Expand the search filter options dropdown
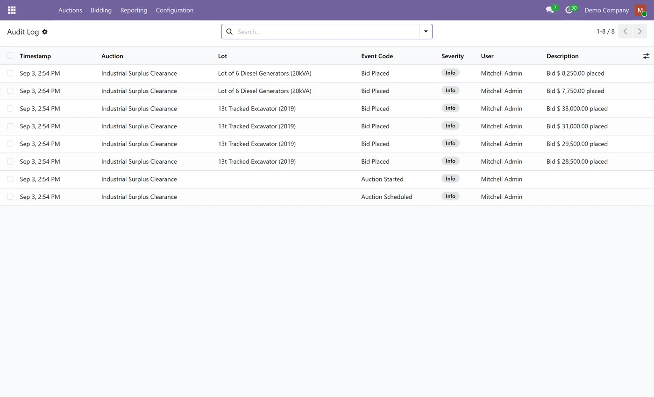This screenshot has width=654, height=397. click(x=426, y=31)
